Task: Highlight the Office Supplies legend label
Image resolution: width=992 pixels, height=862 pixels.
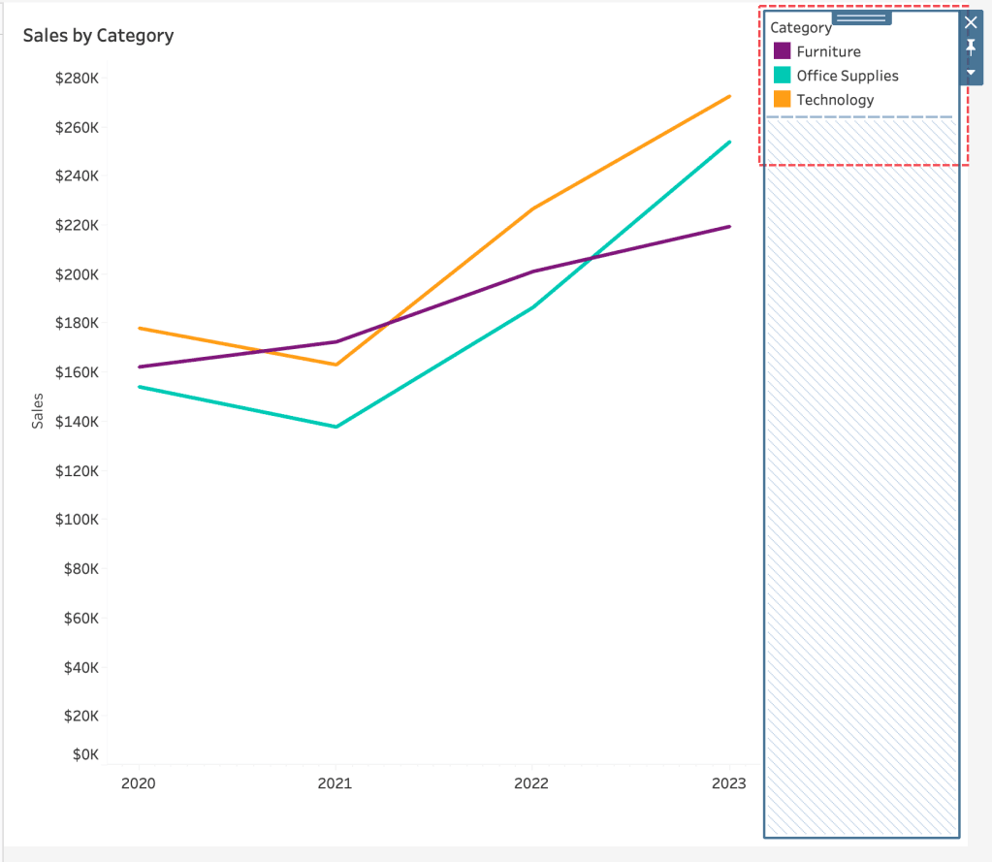Action: click(x=848, y=76)
